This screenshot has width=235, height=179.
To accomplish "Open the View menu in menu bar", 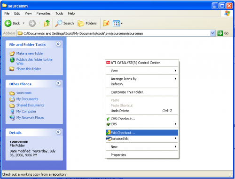I will [x=28, y=13].
